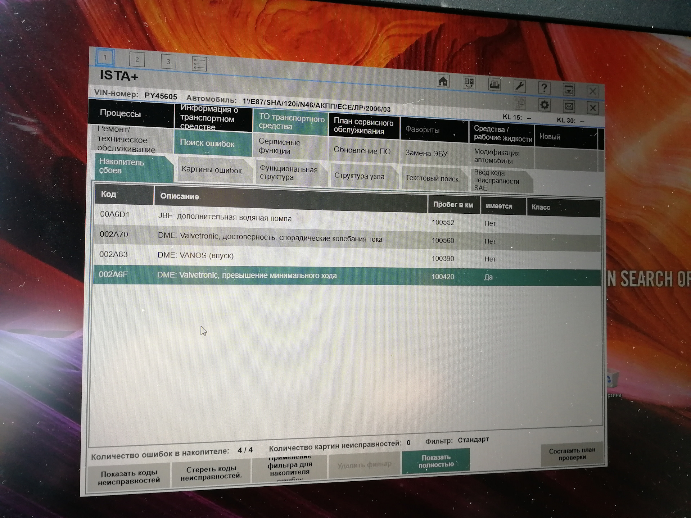The width and height of the screenshot is (691, 518).
Task: Open the wrench tools icon
Action: click(519, 86)
